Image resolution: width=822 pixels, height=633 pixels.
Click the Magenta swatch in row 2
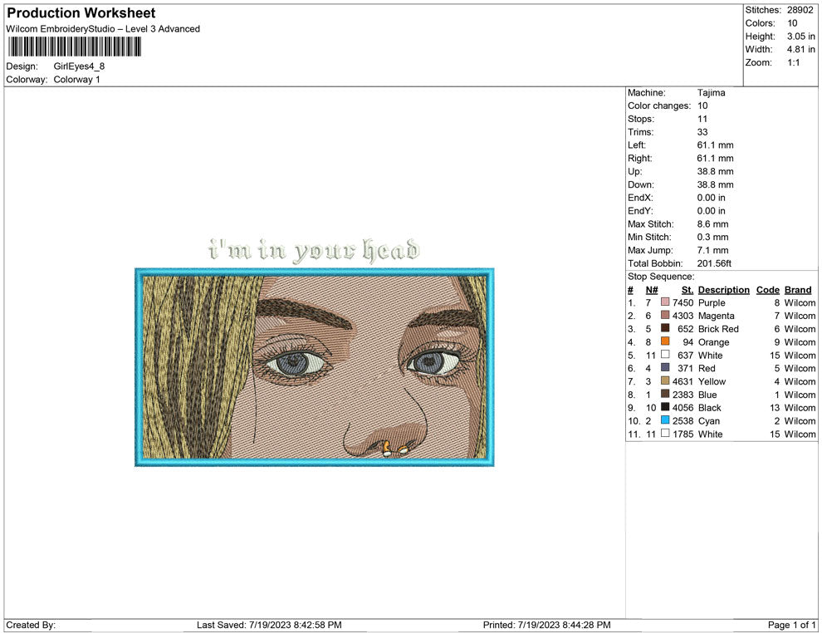point(664,316)
